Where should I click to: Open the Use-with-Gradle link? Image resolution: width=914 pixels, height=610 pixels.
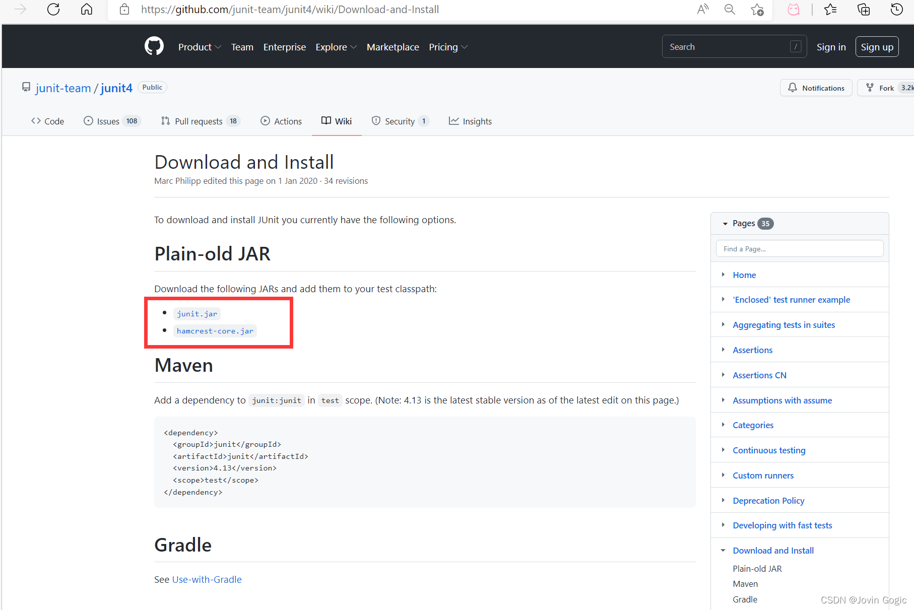click(207, 579)
